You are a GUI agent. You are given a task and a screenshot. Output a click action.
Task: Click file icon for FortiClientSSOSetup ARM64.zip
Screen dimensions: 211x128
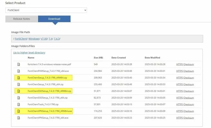(x=19, y=91)
